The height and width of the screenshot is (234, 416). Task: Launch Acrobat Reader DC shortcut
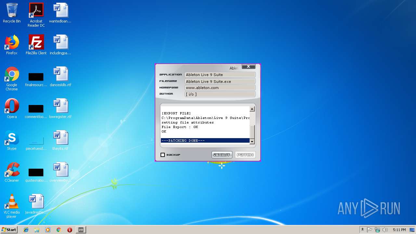36,15
